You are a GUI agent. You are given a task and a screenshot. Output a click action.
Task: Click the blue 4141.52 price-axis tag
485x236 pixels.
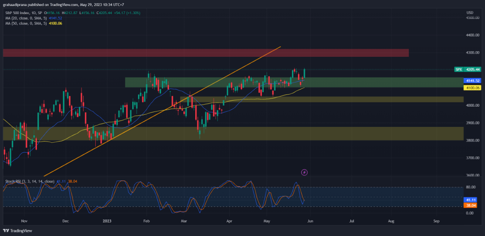472,80
